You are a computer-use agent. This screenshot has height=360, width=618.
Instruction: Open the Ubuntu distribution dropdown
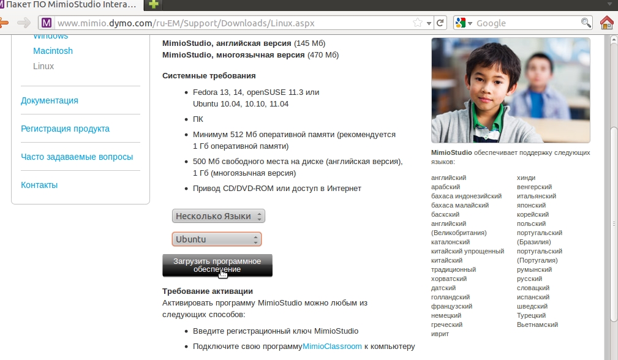click(x=216, y=239)
